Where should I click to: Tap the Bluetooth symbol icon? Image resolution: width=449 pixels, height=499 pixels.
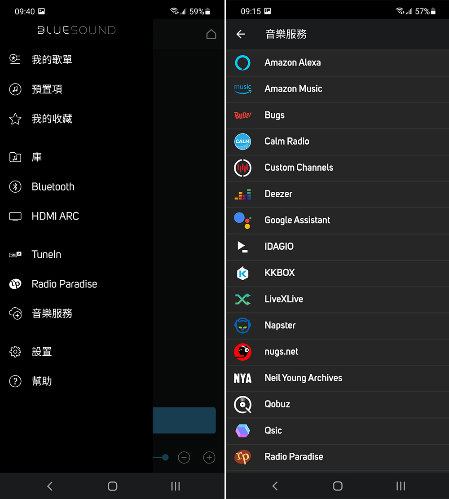tap(15, 186)
